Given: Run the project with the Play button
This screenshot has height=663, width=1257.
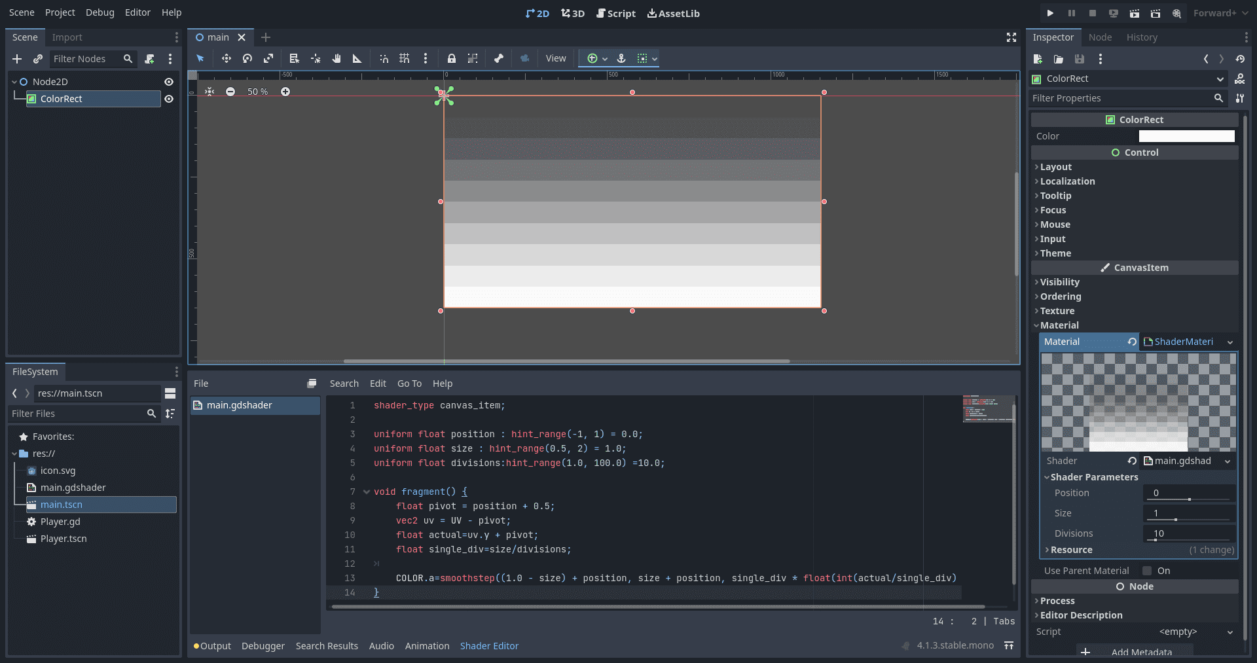Looking at the screenshot, I should point(1050,13).
